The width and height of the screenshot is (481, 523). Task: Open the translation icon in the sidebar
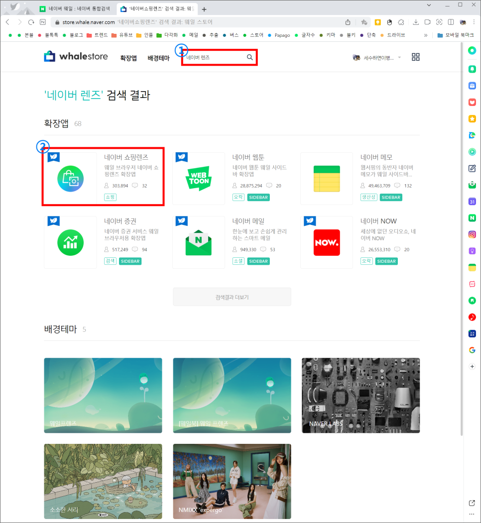point(472,333)
